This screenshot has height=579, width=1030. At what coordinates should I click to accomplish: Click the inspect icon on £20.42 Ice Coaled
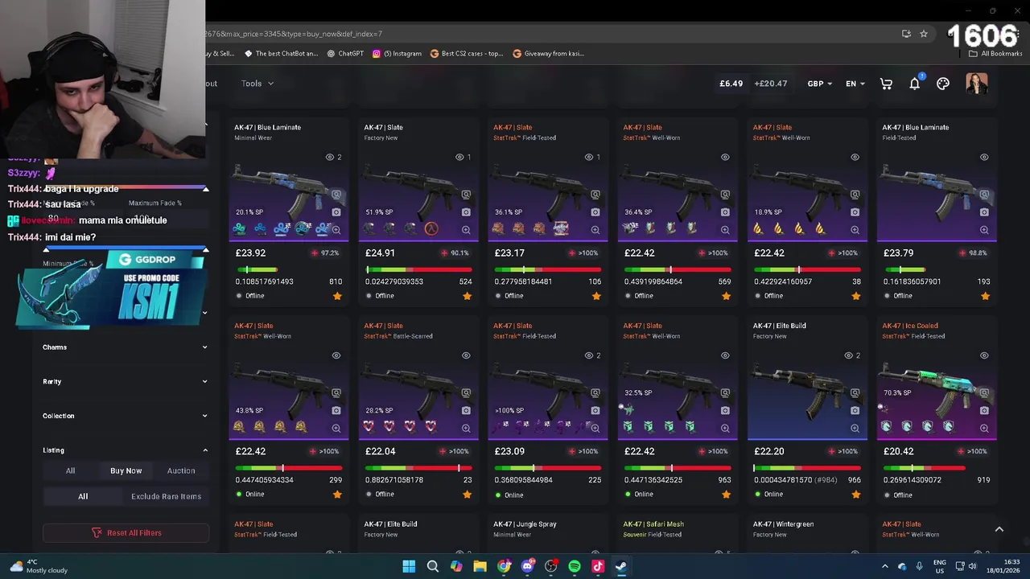click(x=984, y=393)
